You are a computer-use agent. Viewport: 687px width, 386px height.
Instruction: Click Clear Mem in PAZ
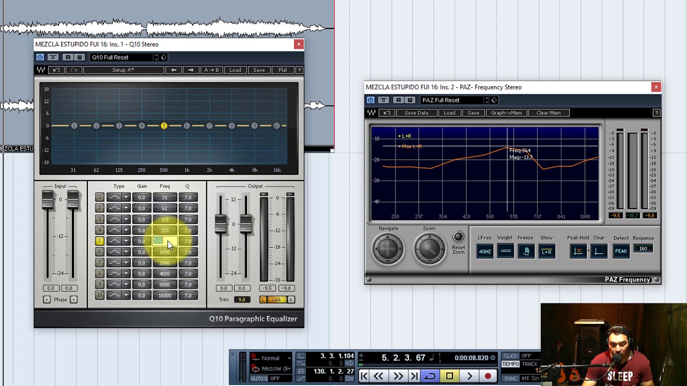click(x=549, y=113)
